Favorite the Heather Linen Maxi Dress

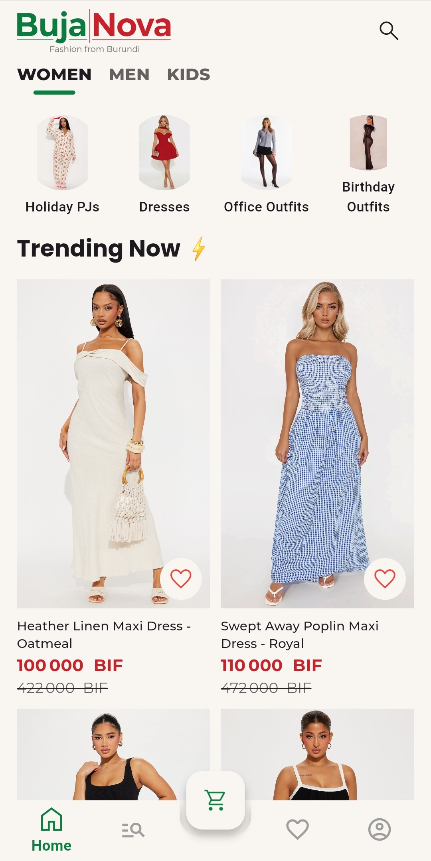181,579
